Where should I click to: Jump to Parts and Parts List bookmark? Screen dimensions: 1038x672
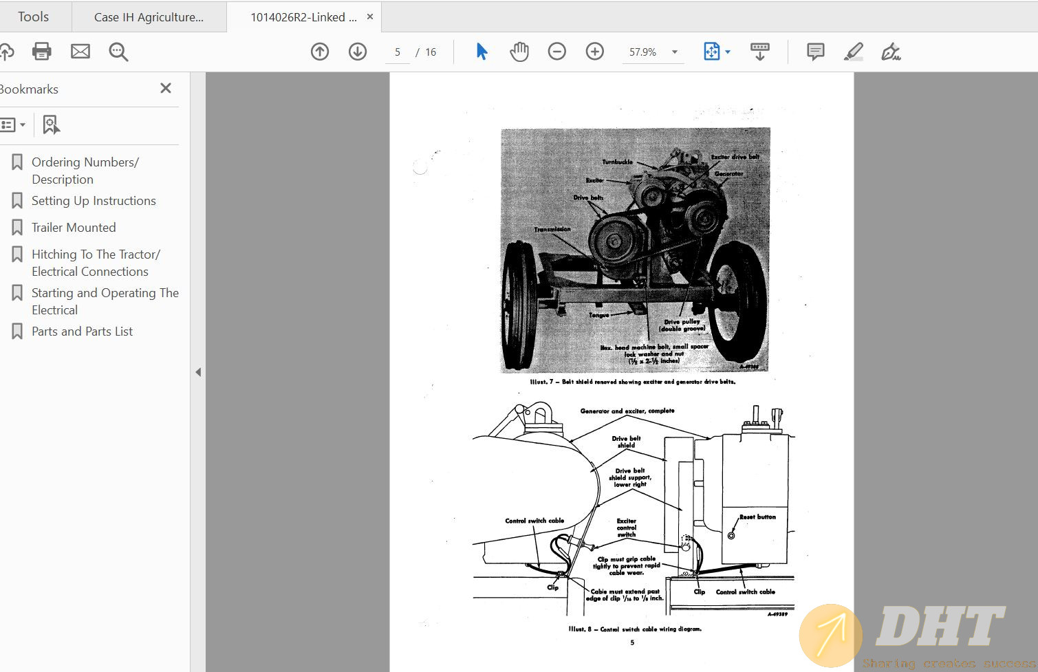pos(82,332)
